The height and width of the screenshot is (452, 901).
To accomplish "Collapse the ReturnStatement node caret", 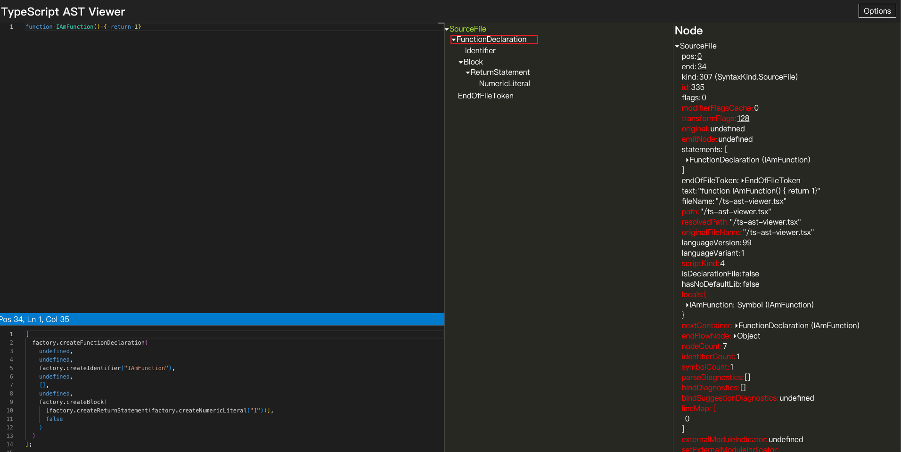I will pos(468,73).
